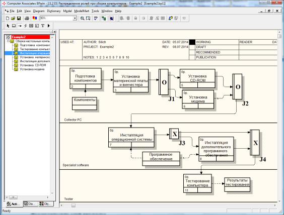Click the application icon next to File menu
The height and width of the screenshot is (215, 284).
[x=7, y=11]
